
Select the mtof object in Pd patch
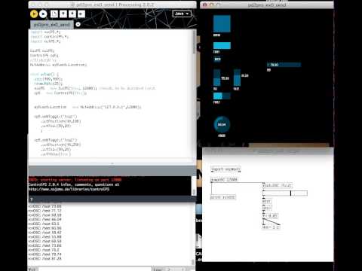[x=266, y=201]
